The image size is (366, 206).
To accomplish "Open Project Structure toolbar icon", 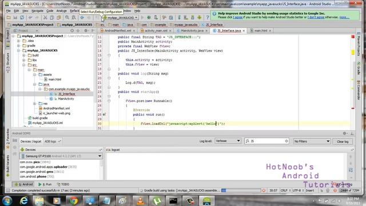I will (x=171, y=18).
